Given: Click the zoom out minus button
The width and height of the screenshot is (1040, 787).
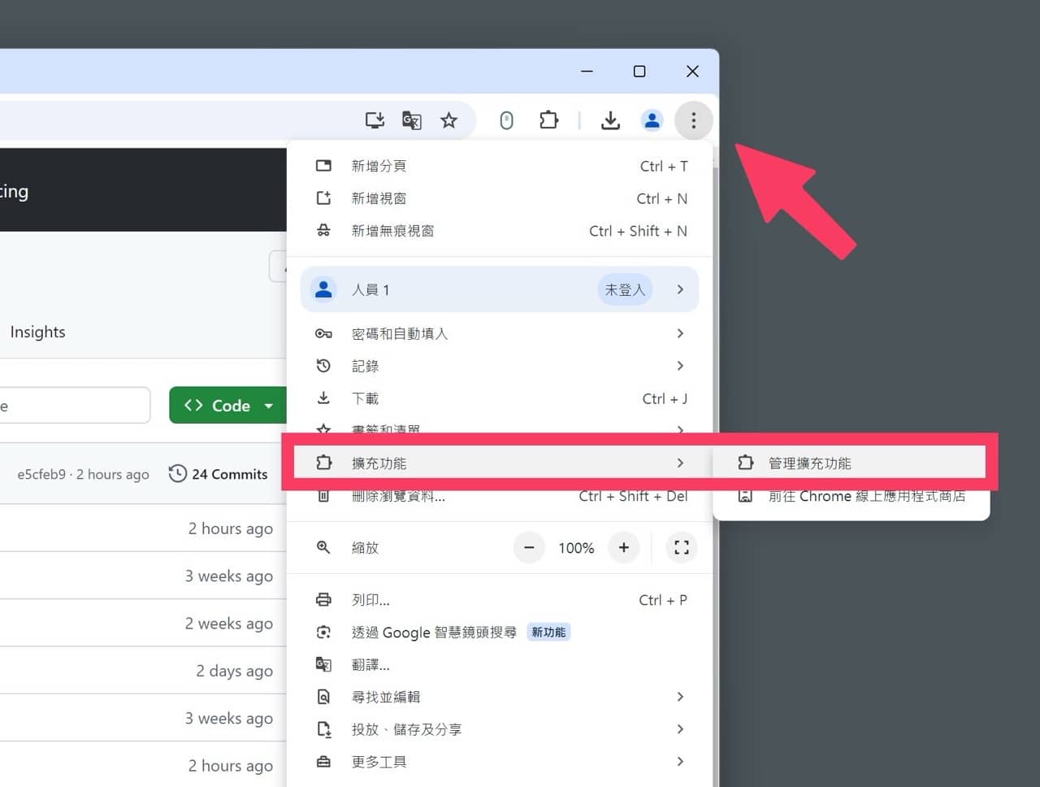Looking at the screenshot, I should pyautogui.click(x=529, y=548).
